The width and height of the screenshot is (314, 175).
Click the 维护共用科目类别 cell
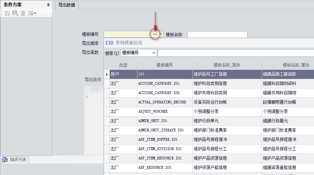(227, 93)
